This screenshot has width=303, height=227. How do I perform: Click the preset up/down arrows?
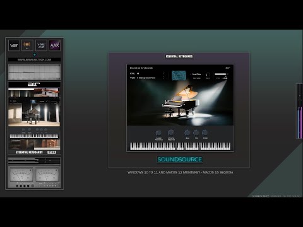(163, 78)
